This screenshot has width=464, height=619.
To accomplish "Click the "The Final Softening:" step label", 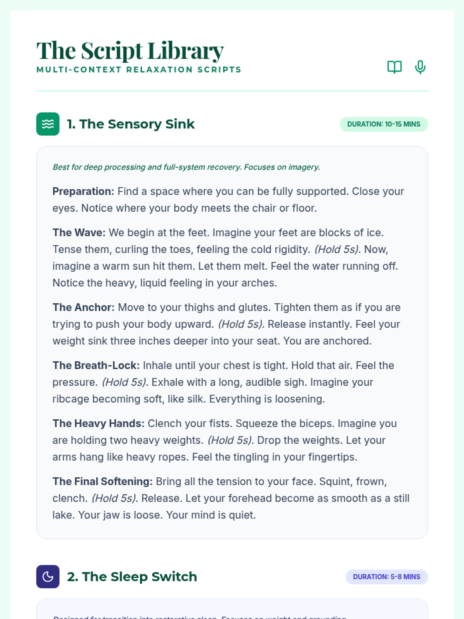I will click(102, 482).
